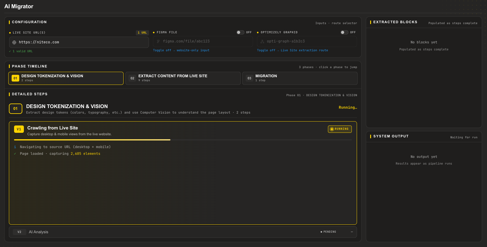Click the Extracted Blocks panel heading
Image resolution: width=487 pixels, height=247 pixels.
pyautogui.click(x=395, y=22)
